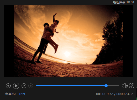Play the video preview

16,86
